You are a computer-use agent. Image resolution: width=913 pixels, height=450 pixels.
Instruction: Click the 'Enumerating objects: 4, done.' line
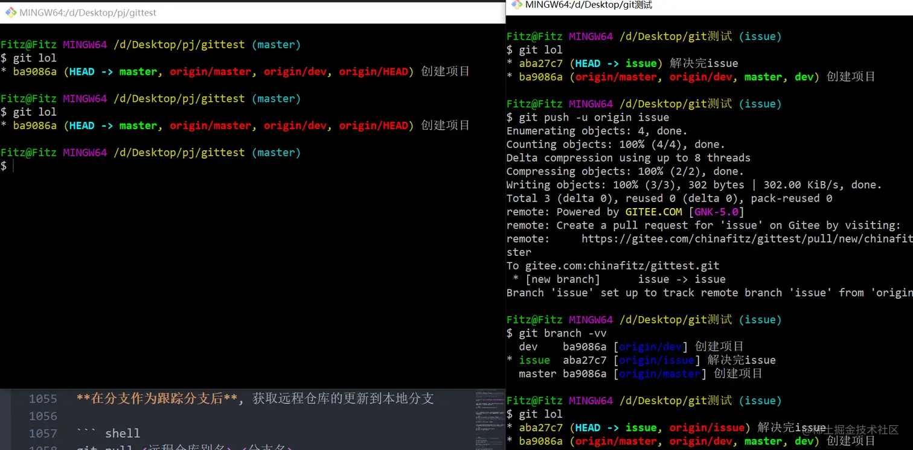pyautogui.click(x=597, y=130)
